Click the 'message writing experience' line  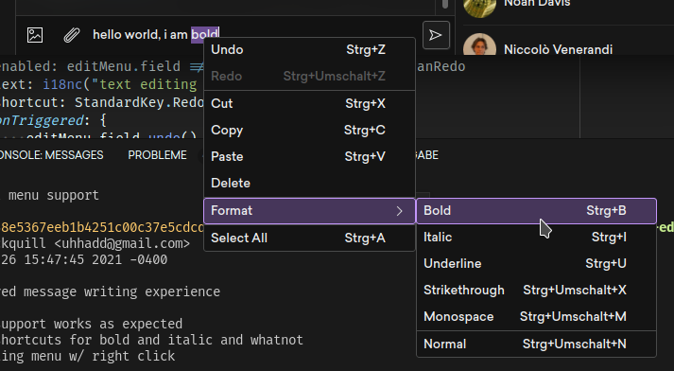pos(110,291)
